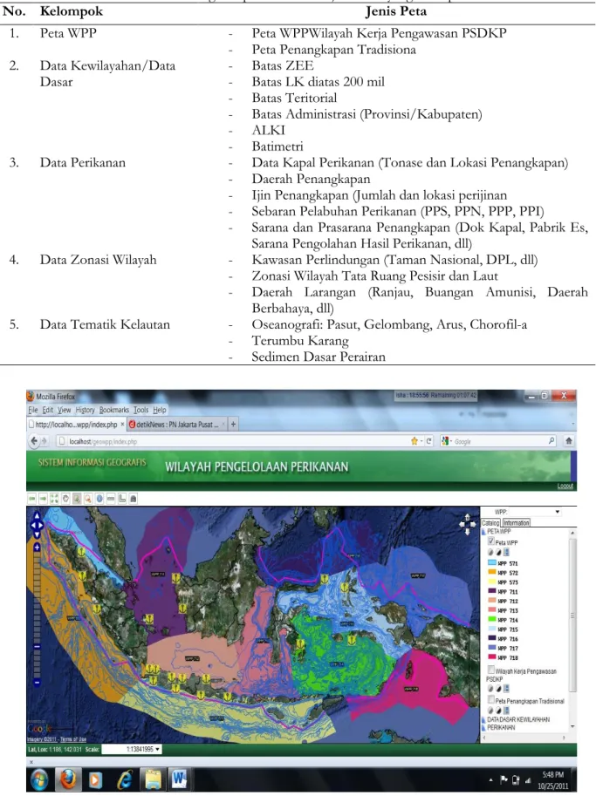
Task: Open the Edit menu
Action: pyautogui.click(x=48, y=410)
